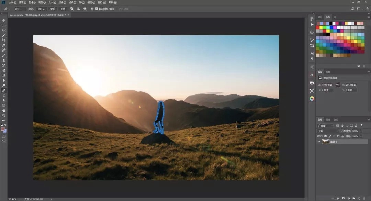Click the 图层 0 layer thumbnail
371x201 pixels.
point(326,141)
